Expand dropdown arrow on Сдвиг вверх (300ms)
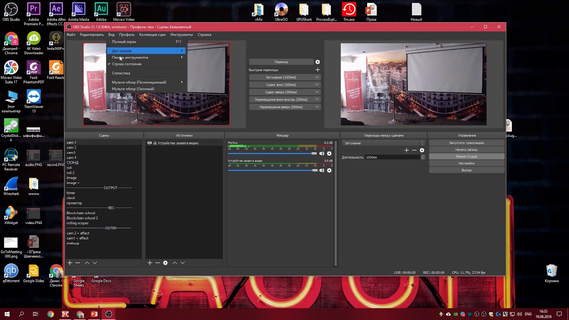 [317, 92]
